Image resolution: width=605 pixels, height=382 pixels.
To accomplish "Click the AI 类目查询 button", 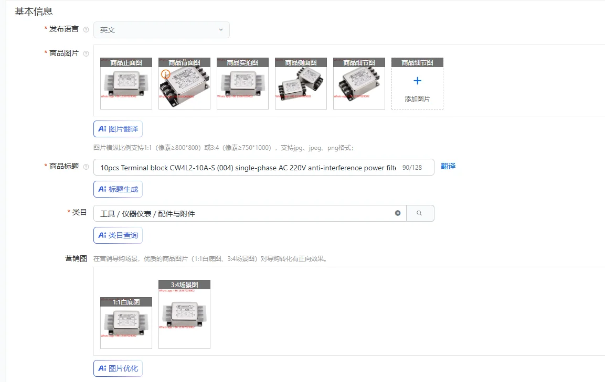I will coord(118,235).
